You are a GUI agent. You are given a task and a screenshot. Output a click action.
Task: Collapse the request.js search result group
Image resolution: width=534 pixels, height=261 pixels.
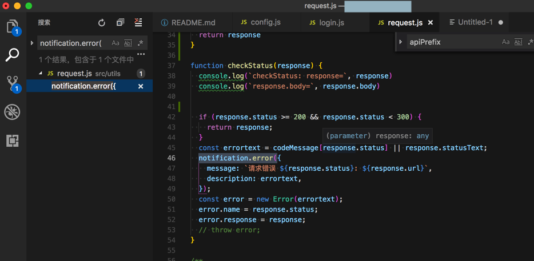[x=41, y=74]
